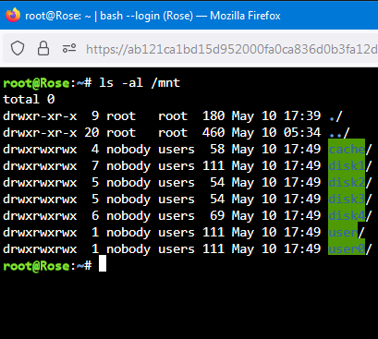Click the window title text root@Rose
The height and width of the screenshot is (339, 378).
tap(54, 16)
